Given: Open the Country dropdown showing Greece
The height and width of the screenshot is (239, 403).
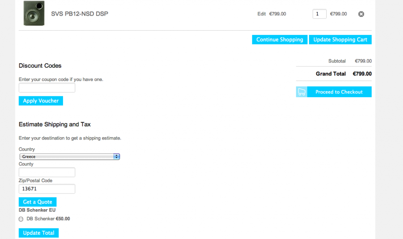Looking at the screenshot, I should 70,156.
